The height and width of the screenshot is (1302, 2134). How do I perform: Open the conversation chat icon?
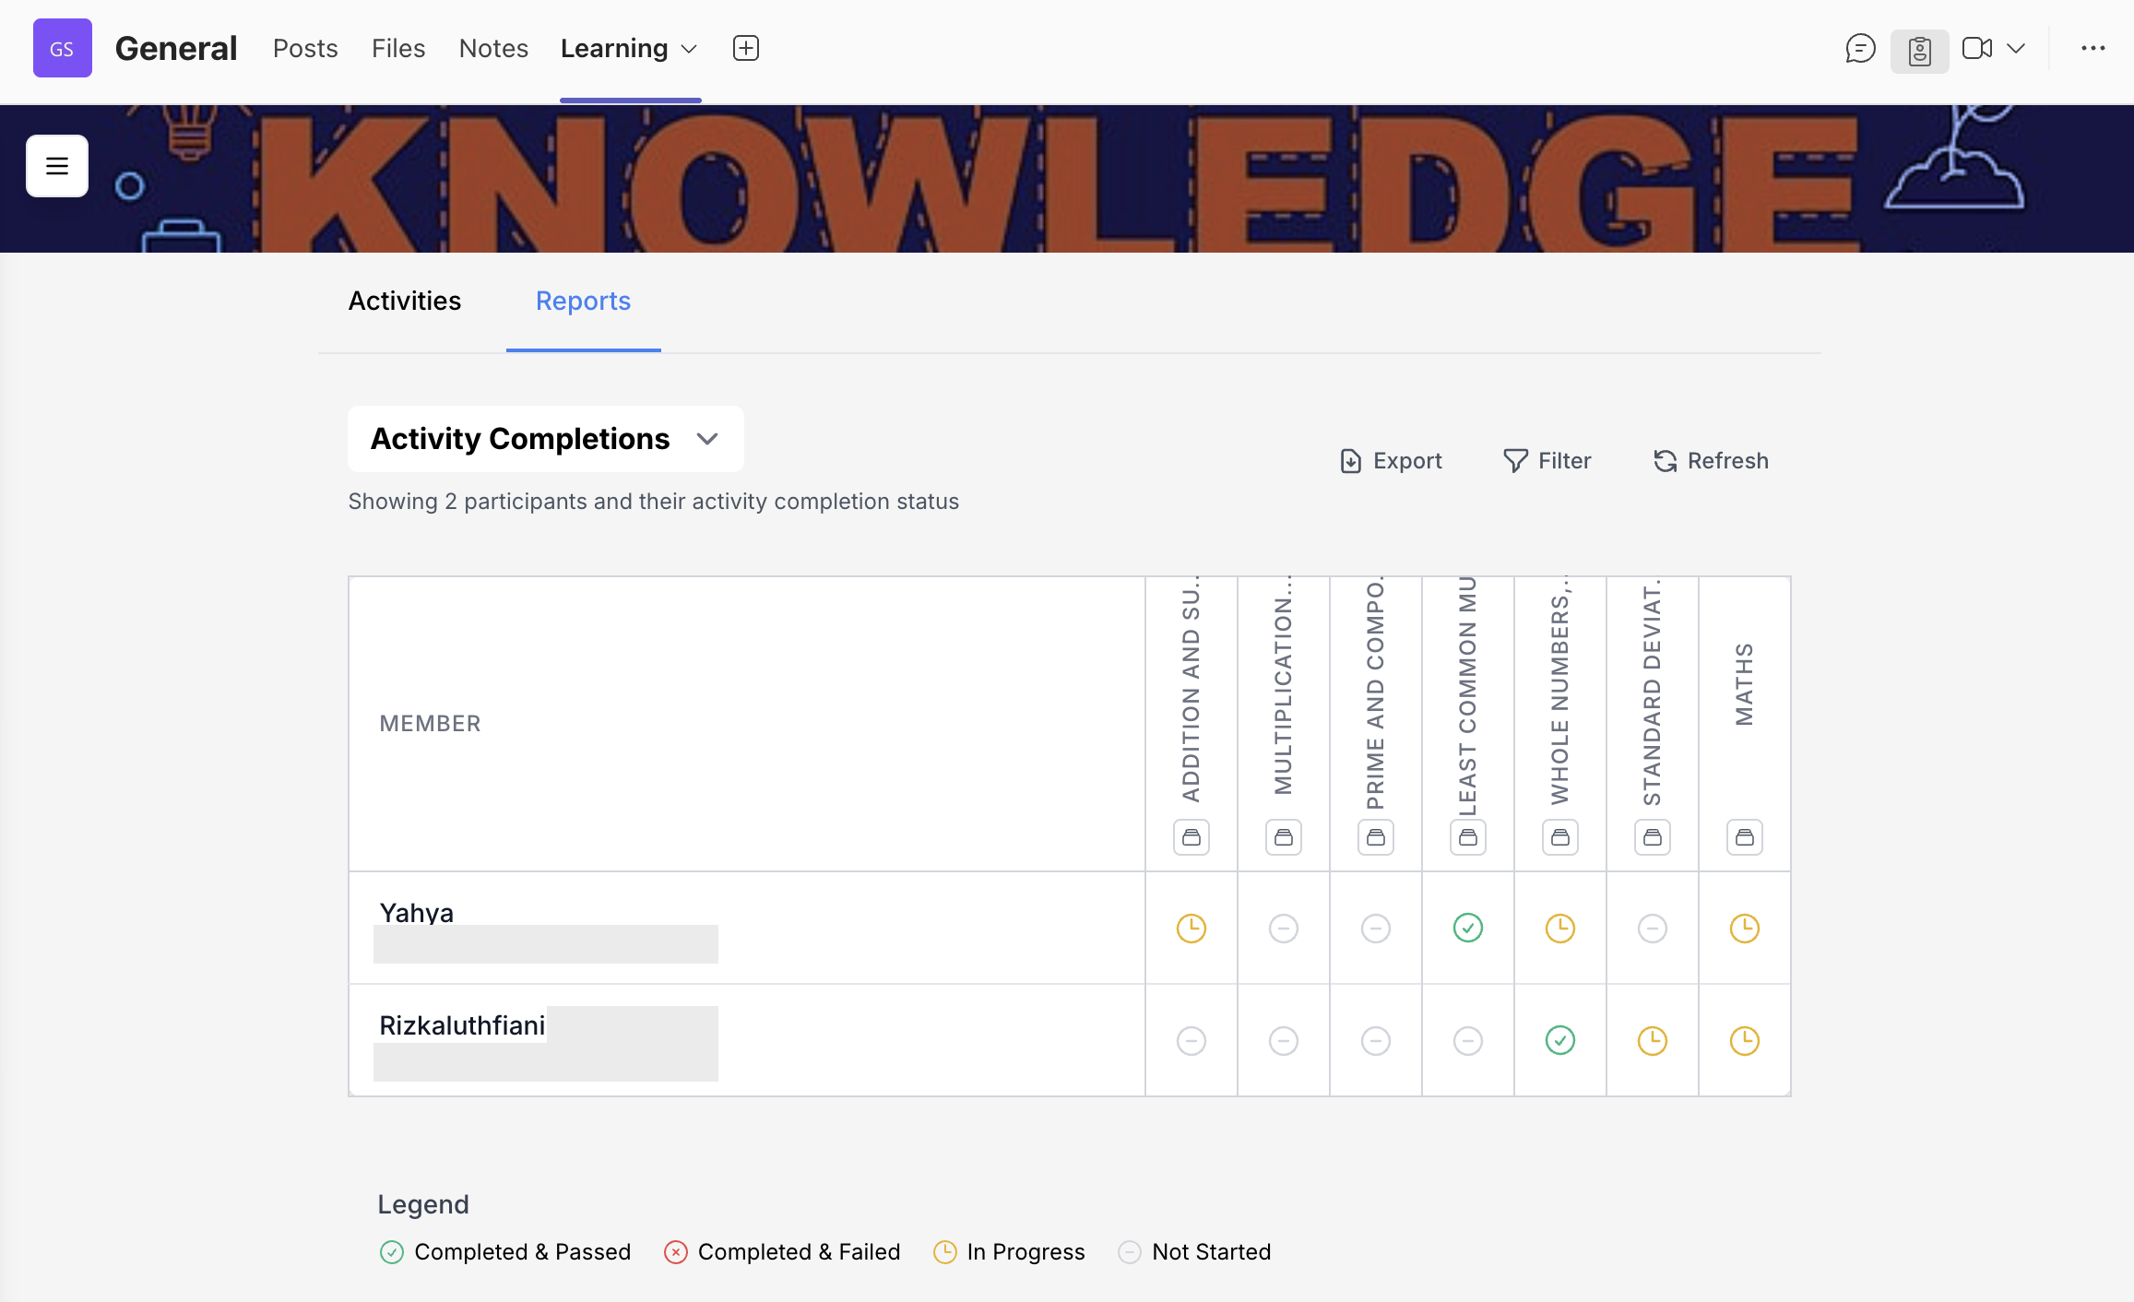click(x=1859, y=48)
